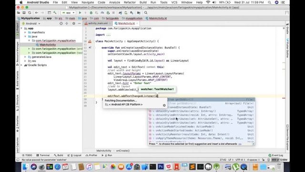Open Spotlight search in macOS menu bar

[269, 2]
